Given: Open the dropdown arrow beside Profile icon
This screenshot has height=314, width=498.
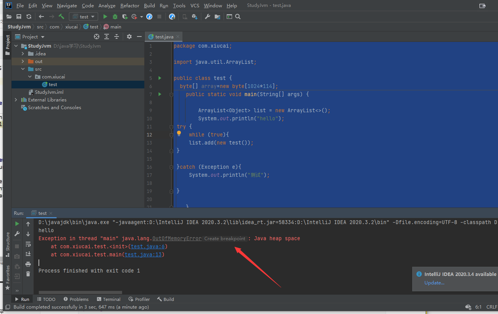Looking at the screenshot, I should pyautogui.click(x=142, y=17).
